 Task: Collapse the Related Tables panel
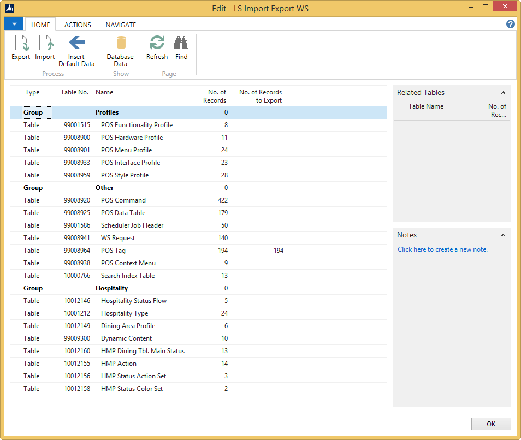pos(503,93)
